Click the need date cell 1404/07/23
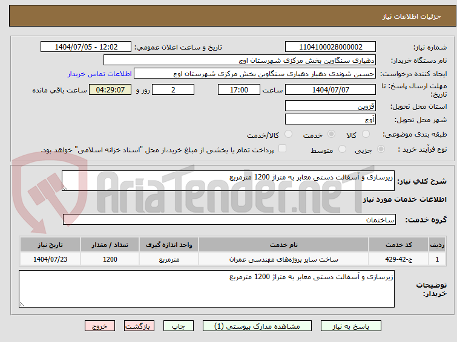The image size is (457, 342). coord(50,259)
